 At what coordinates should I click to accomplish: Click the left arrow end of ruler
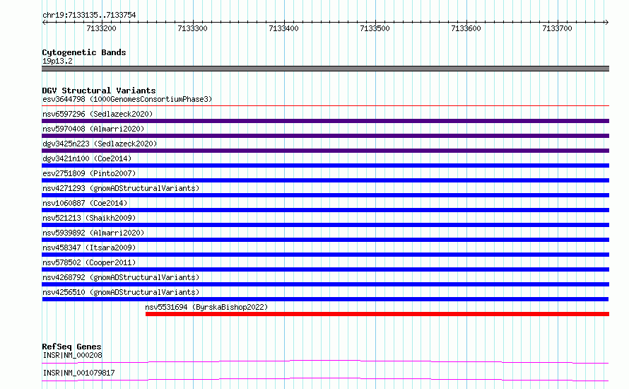pos(44,22)
